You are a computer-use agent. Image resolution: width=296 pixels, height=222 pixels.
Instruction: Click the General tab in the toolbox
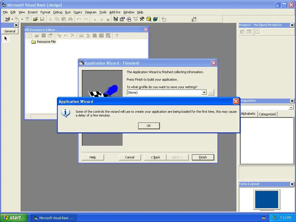coord(10,31)
